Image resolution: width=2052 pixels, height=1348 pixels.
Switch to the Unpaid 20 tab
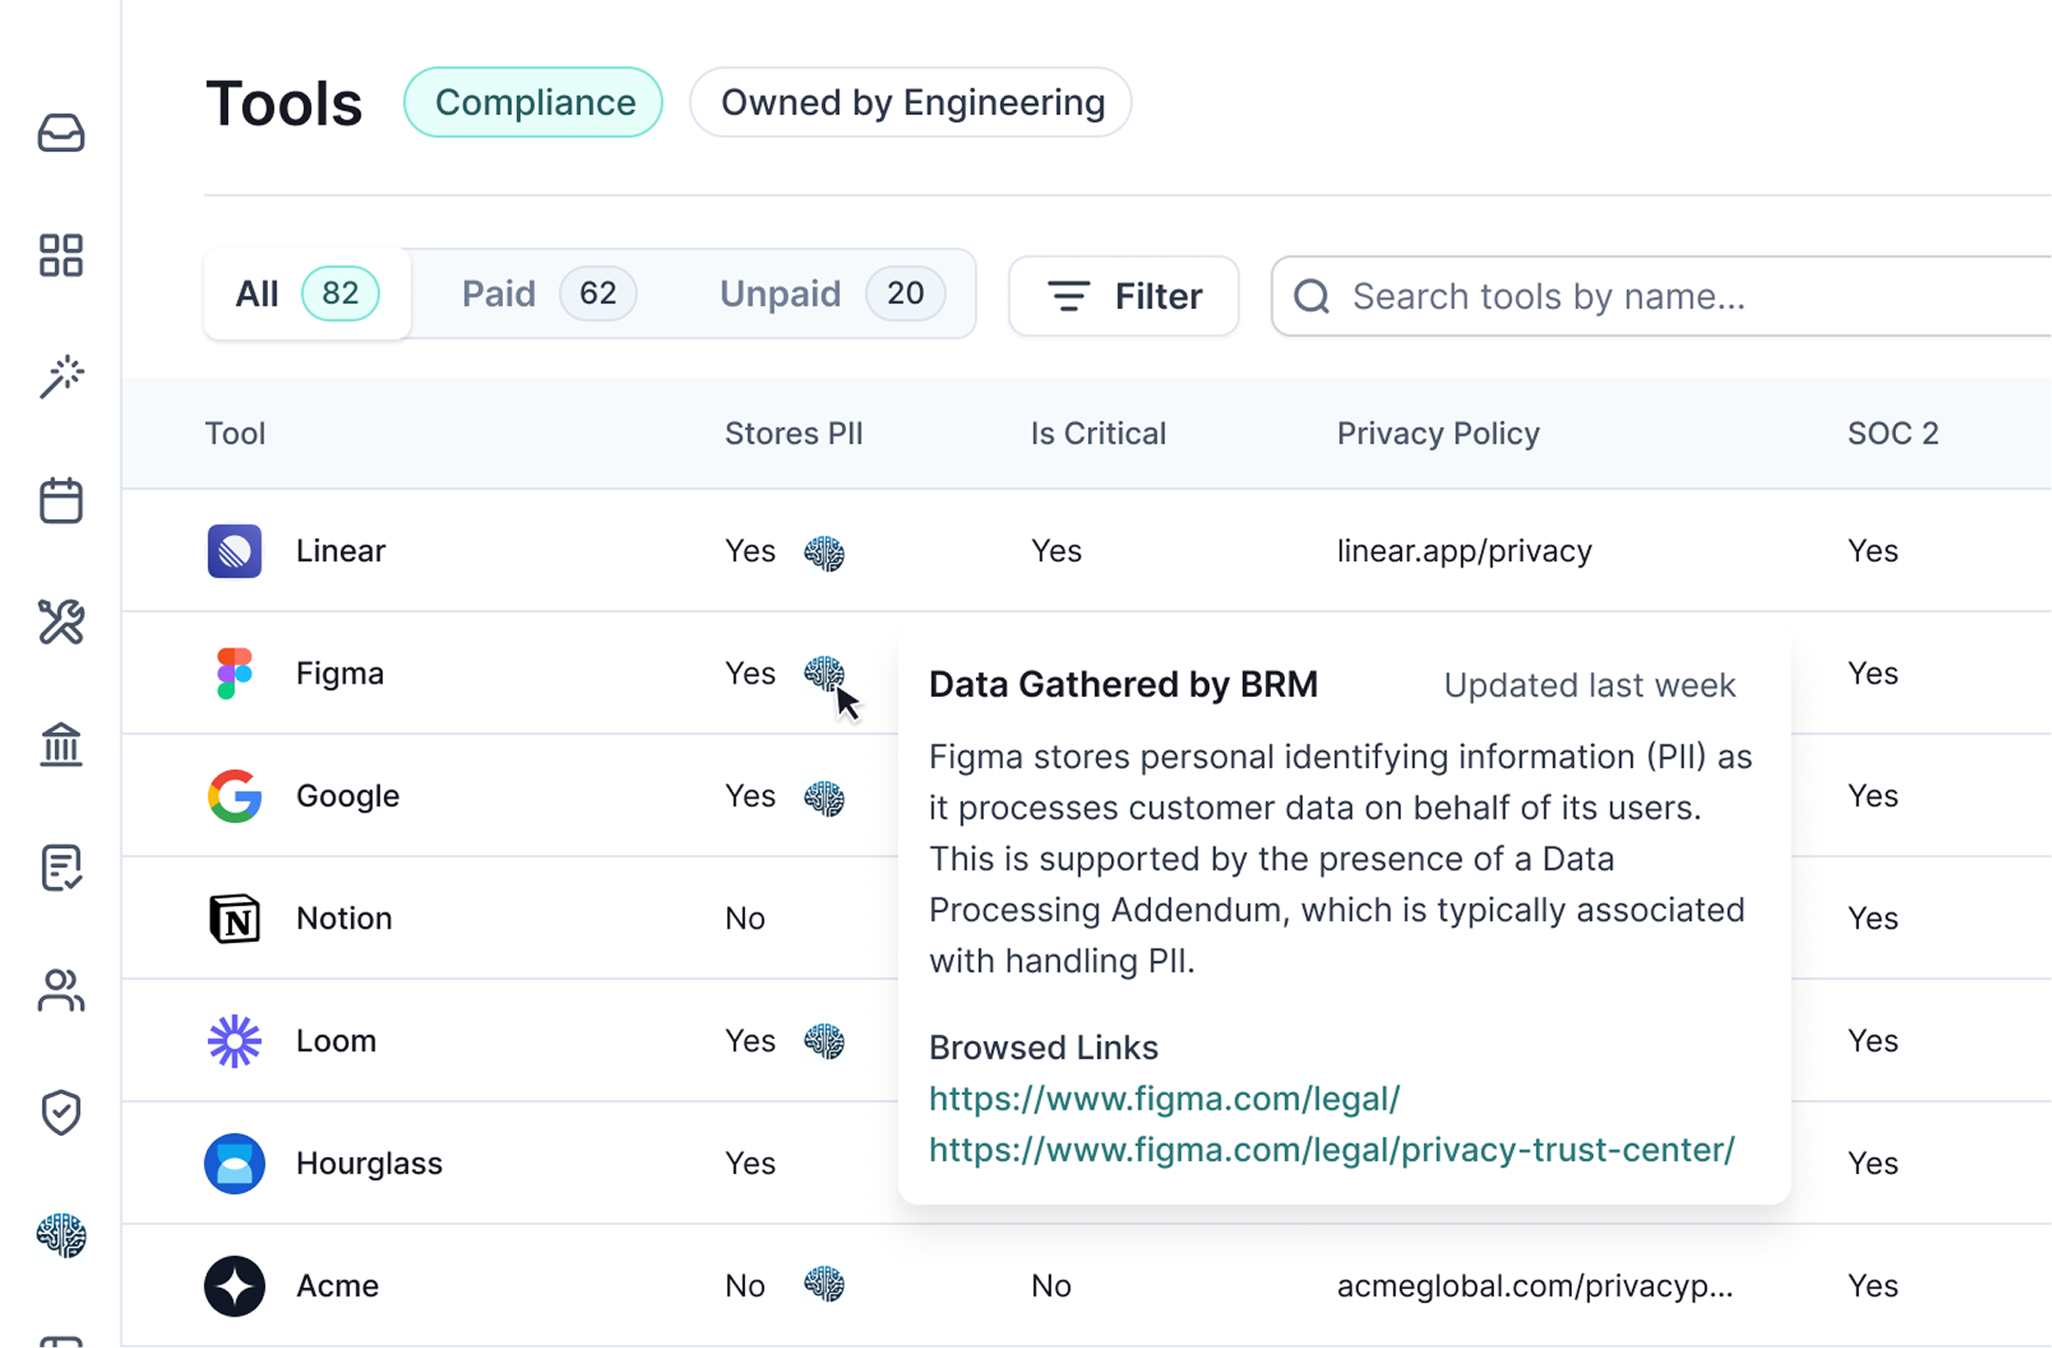(x=832, y=294)
